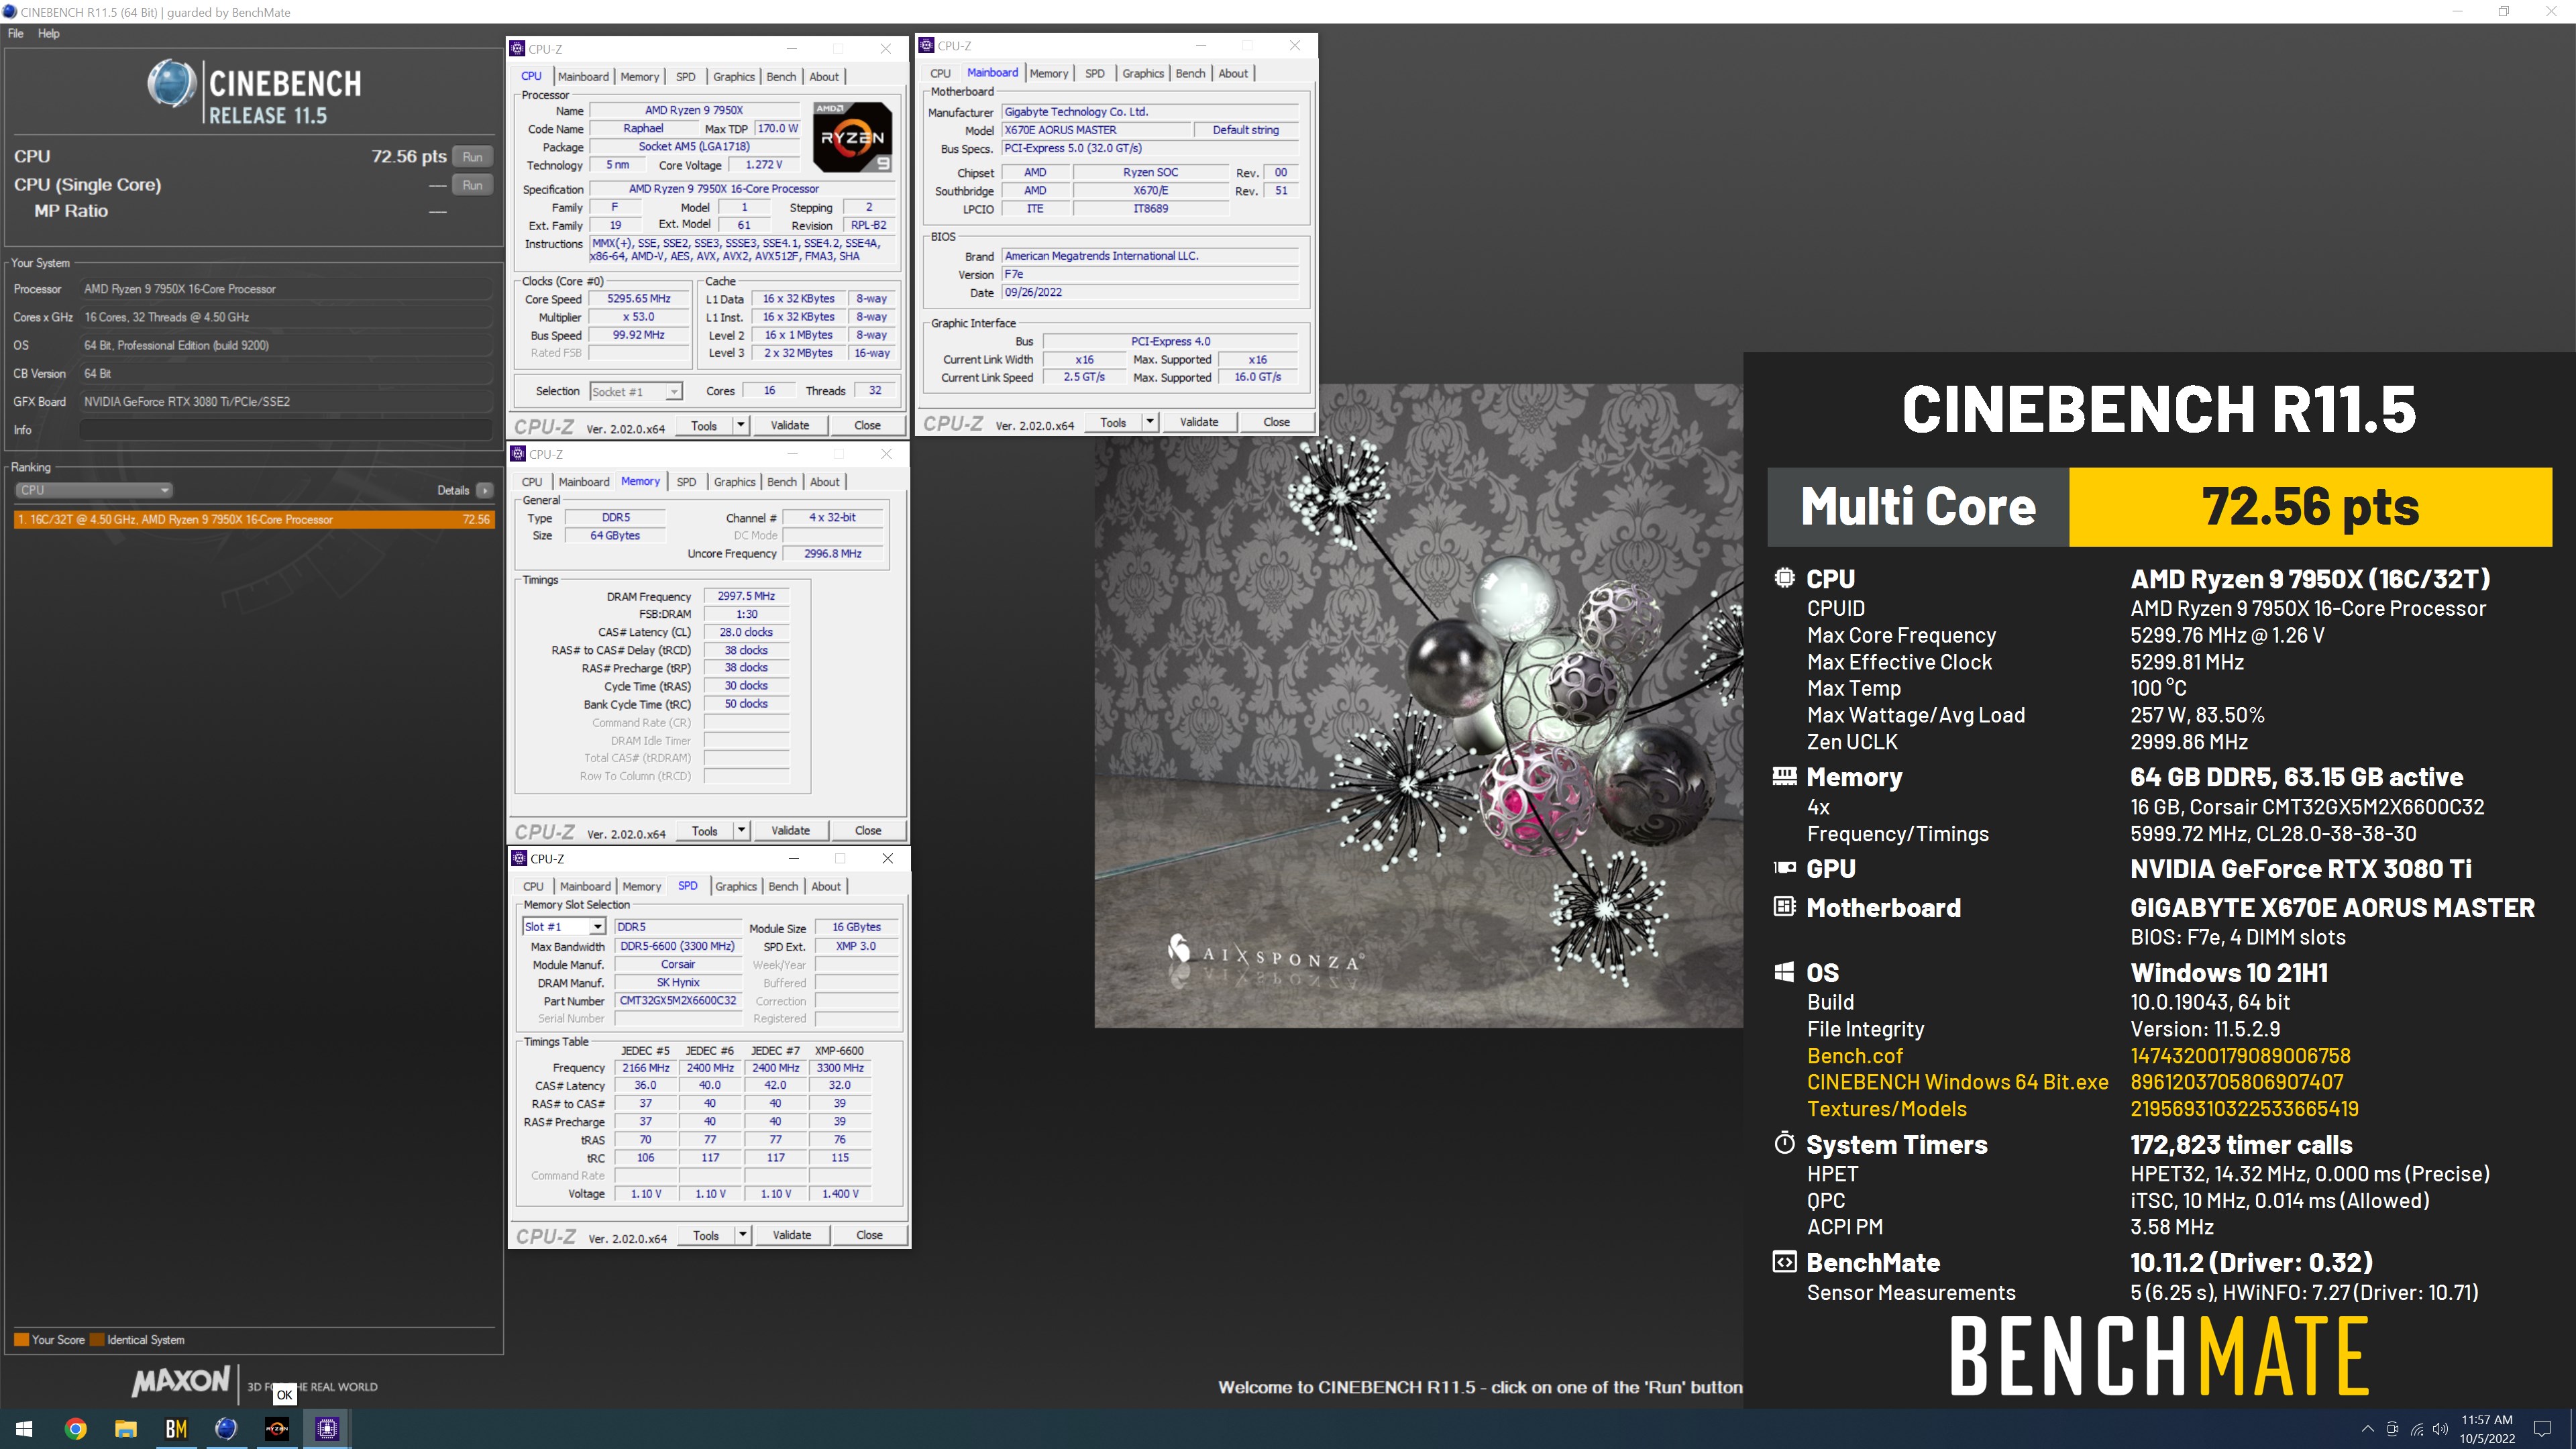Open the Cinebench File menu
2576x1449 pixels.
pos(16,33)
